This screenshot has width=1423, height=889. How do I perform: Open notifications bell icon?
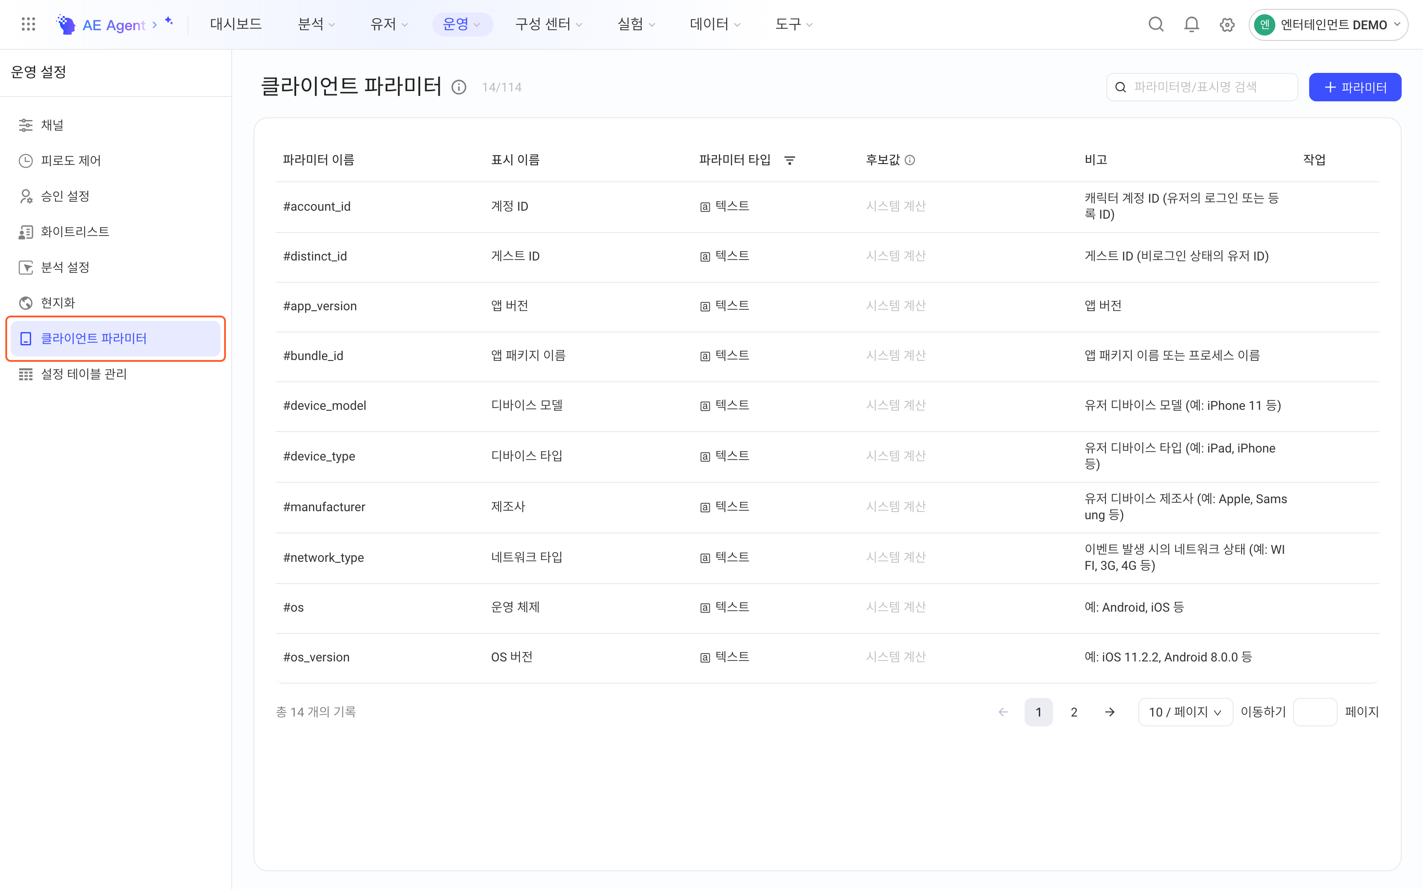(x=1191, y=24)
